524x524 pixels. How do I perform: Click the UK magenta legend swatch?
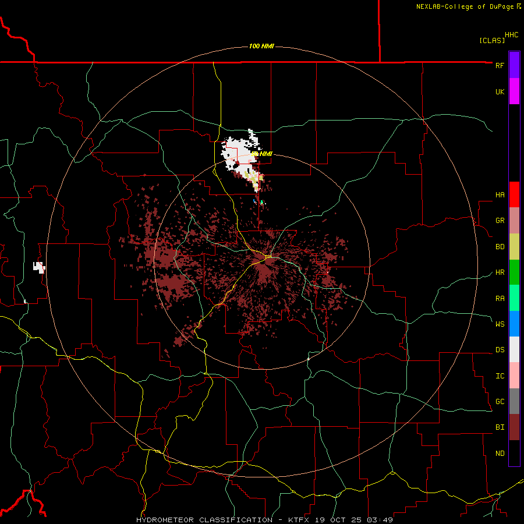(x=514, y=91)
